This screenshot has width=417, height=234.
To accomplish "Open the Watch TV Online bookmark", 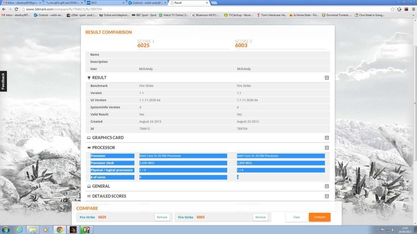I will coord(173,15).
